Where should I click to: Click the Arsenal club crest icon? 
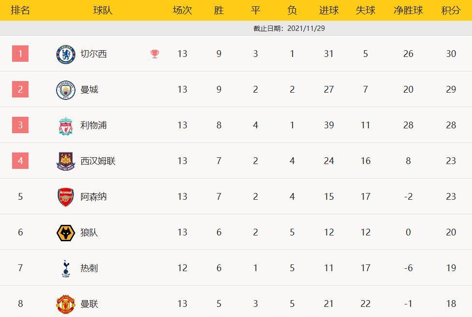click(x=66, y=197)
